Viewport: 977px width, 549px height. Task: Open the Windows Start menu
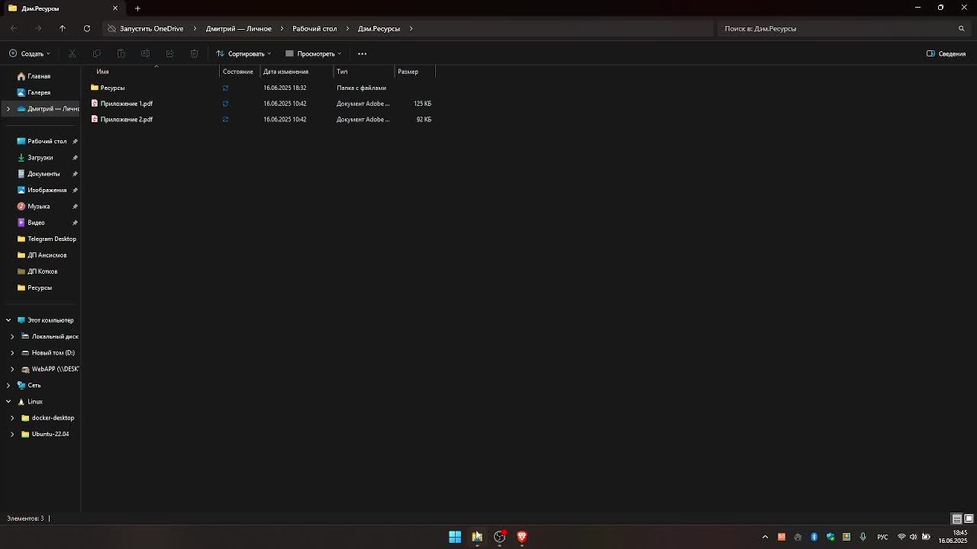point(455,537)
